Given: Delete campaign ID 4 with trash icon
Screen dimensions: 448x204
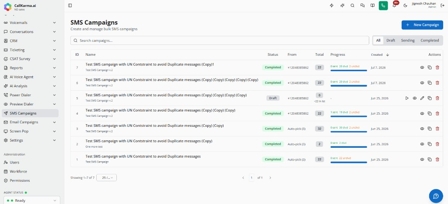Looking at the screenshot, I should (437, 113).
